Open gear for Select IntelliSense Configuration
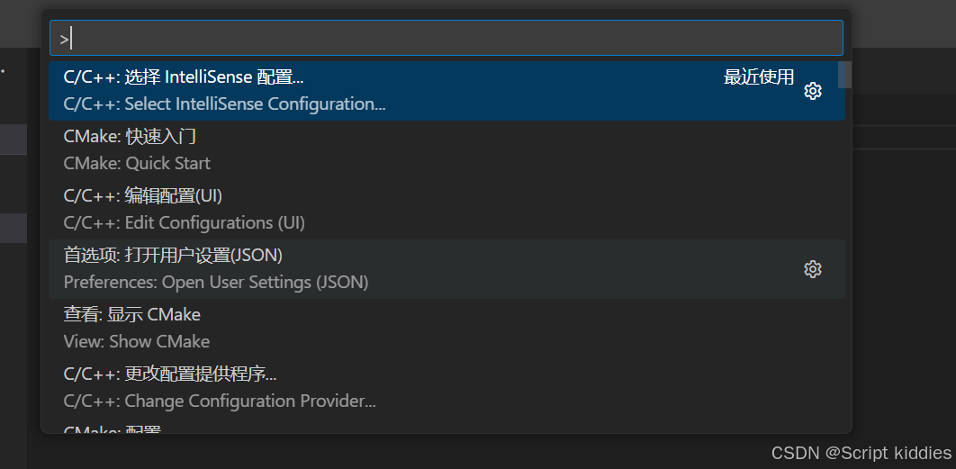The height and width of the screenshot is (469, 956). click(x=813, y=91)
